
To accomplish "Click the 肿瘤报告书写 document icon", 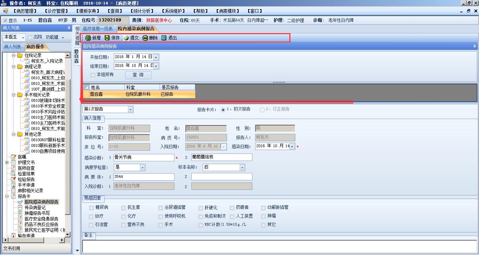I will pos(20,213).
